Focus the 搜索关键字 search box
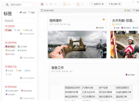Image resolution: width=139 pixels, height=102 pixels. click(x=22, y=5)
